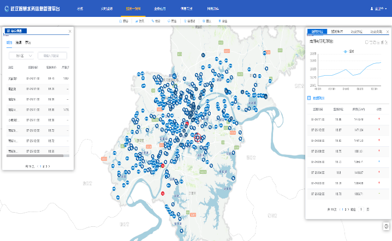Click the horizontal scrollbar under the left table
Viewport: 392px width, 241px height.
point(35,155)
